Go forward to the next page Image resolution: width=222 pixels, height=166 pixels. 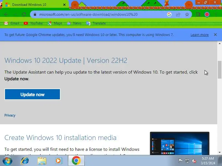(x=15, y=14)
